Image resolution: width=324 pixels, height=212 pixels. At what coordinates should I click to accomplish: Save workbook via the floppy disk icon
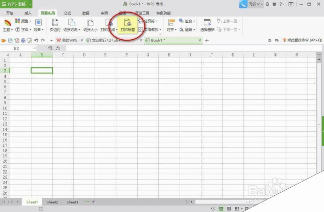pyautogui.click(x=10, y=40)
